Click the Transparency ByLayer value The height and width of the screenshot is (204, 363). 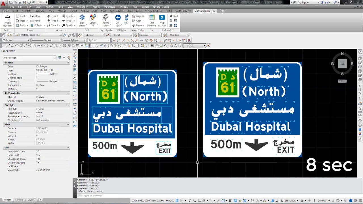coord(40,85)
